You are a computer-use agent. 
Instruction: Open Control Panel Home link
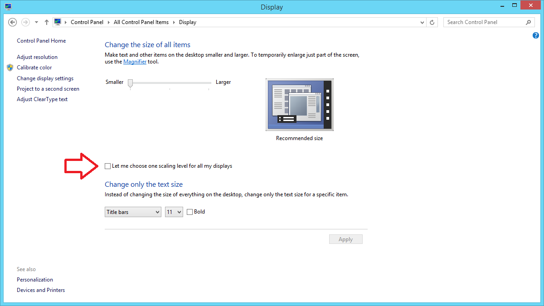[41, 41]
